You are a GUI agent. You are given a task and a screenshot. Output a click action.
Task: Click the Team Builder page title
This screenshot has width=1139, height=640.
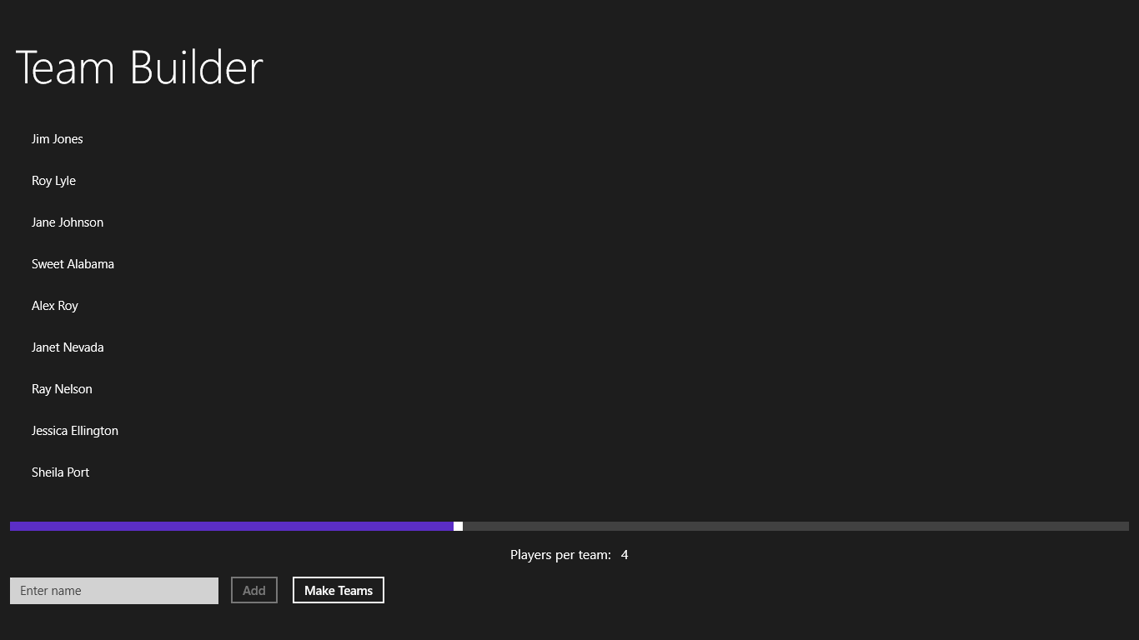[139, 67]
